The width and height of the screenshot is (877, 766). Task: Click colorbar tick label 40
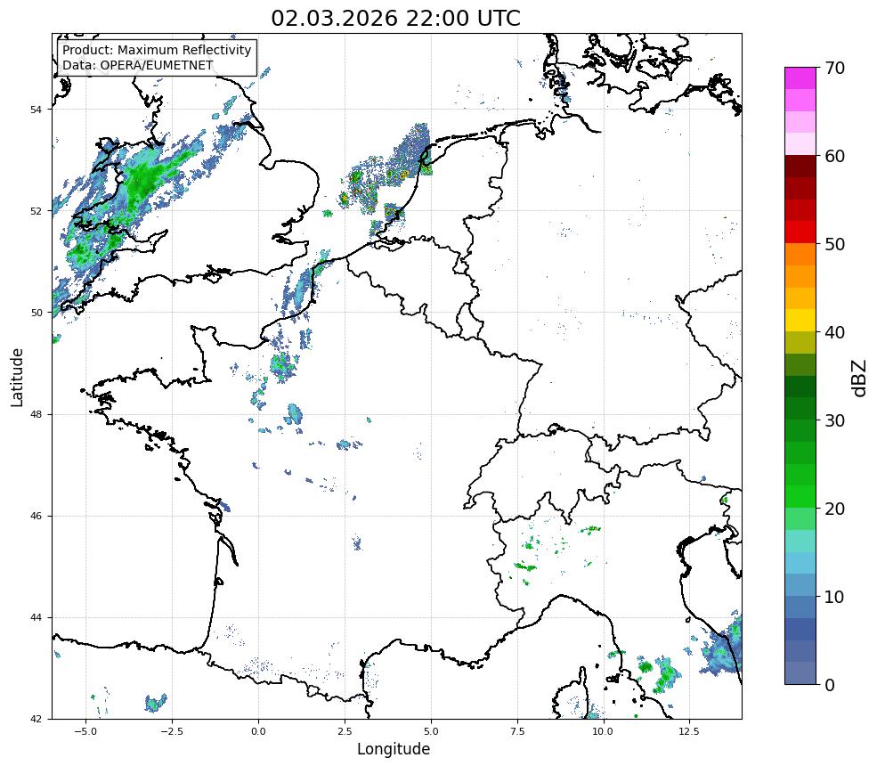coord(834,332)
